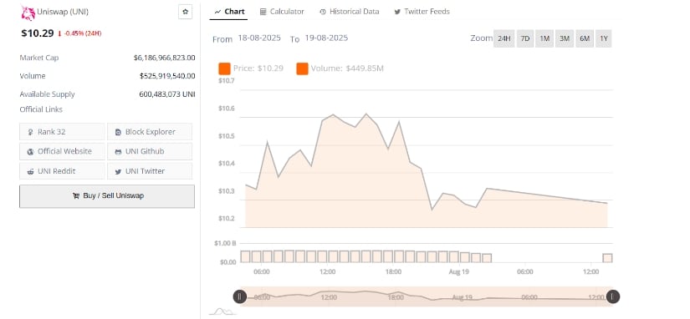The height and width of the screenshot is (319, 690).
Task: Click the star favorite icon
Action: 186,12
